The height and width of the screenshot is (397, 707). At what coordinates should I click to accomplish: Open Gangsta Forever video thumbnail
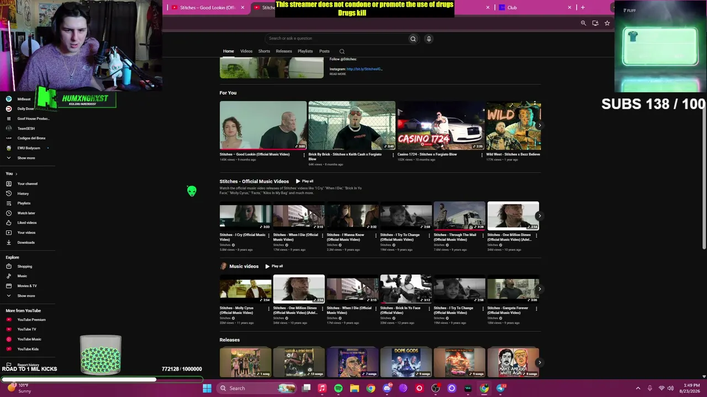pyautogui.click(x=513, y=289)
